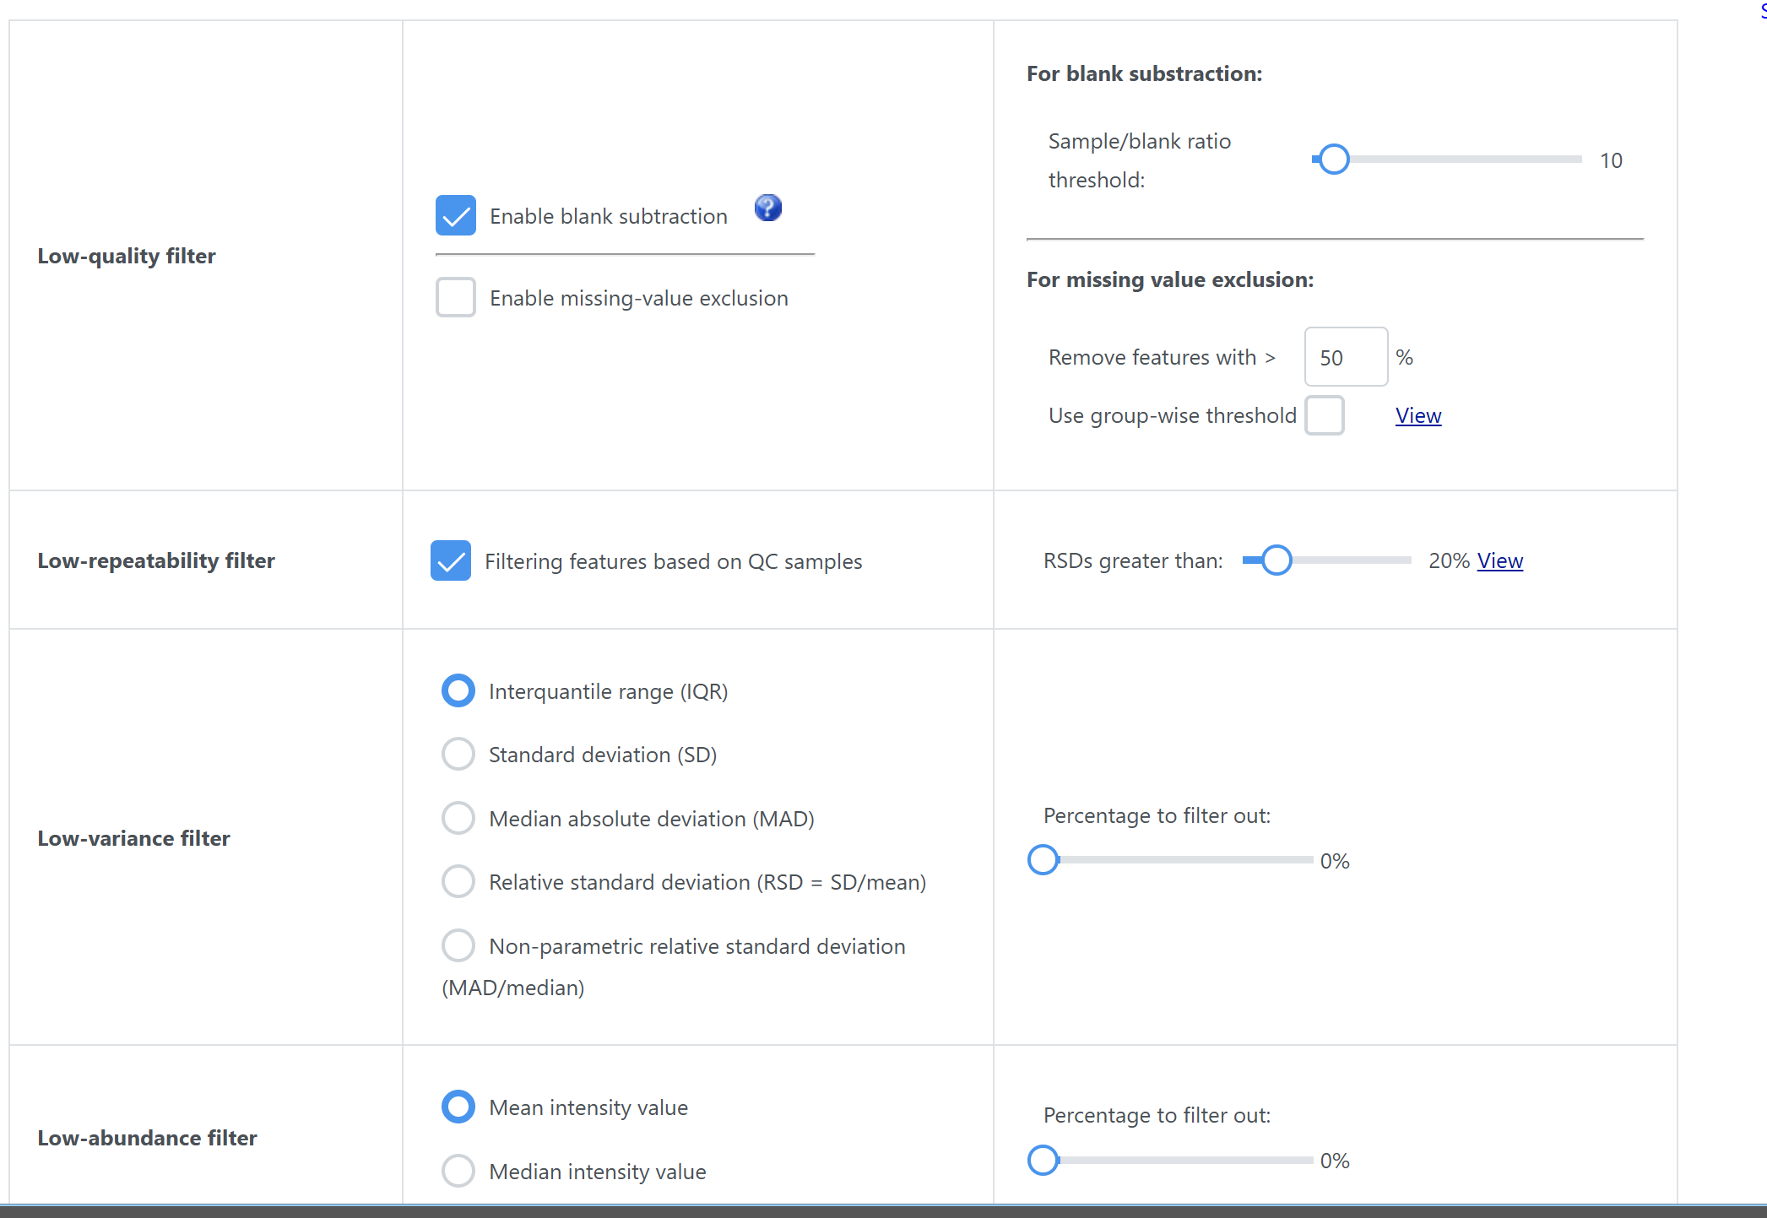This screenshot has height=1218, width=1767.
Task: Click the blank subtraction help icon
Action: 767,208
